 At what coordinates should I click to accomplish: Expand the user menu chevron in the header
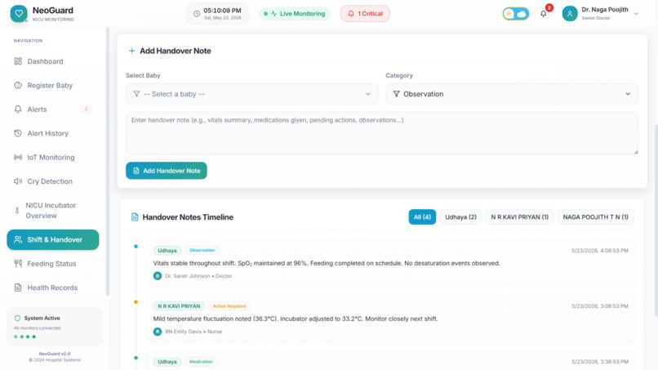point(636,14)
